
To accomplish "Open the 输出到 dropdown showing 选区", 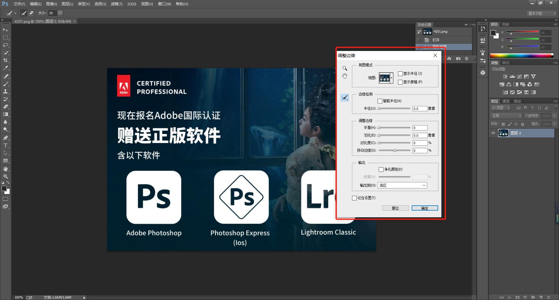I will tap(402, 185).
